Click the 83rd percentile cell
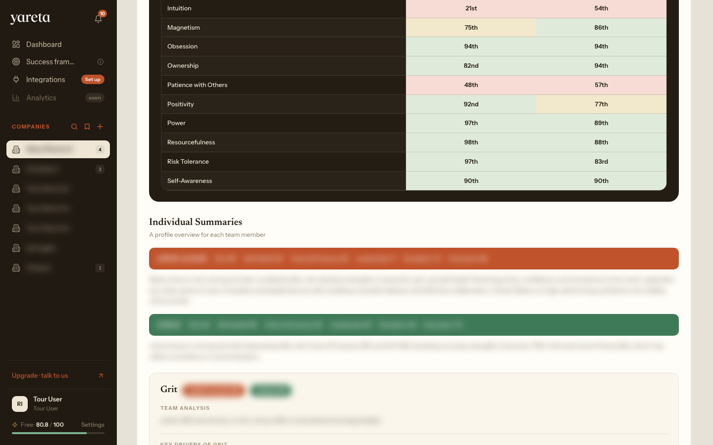 [x=601, y=162]
